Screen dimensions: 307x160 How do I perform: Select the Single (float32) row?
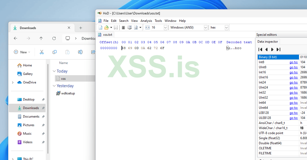tap(282, 138)
